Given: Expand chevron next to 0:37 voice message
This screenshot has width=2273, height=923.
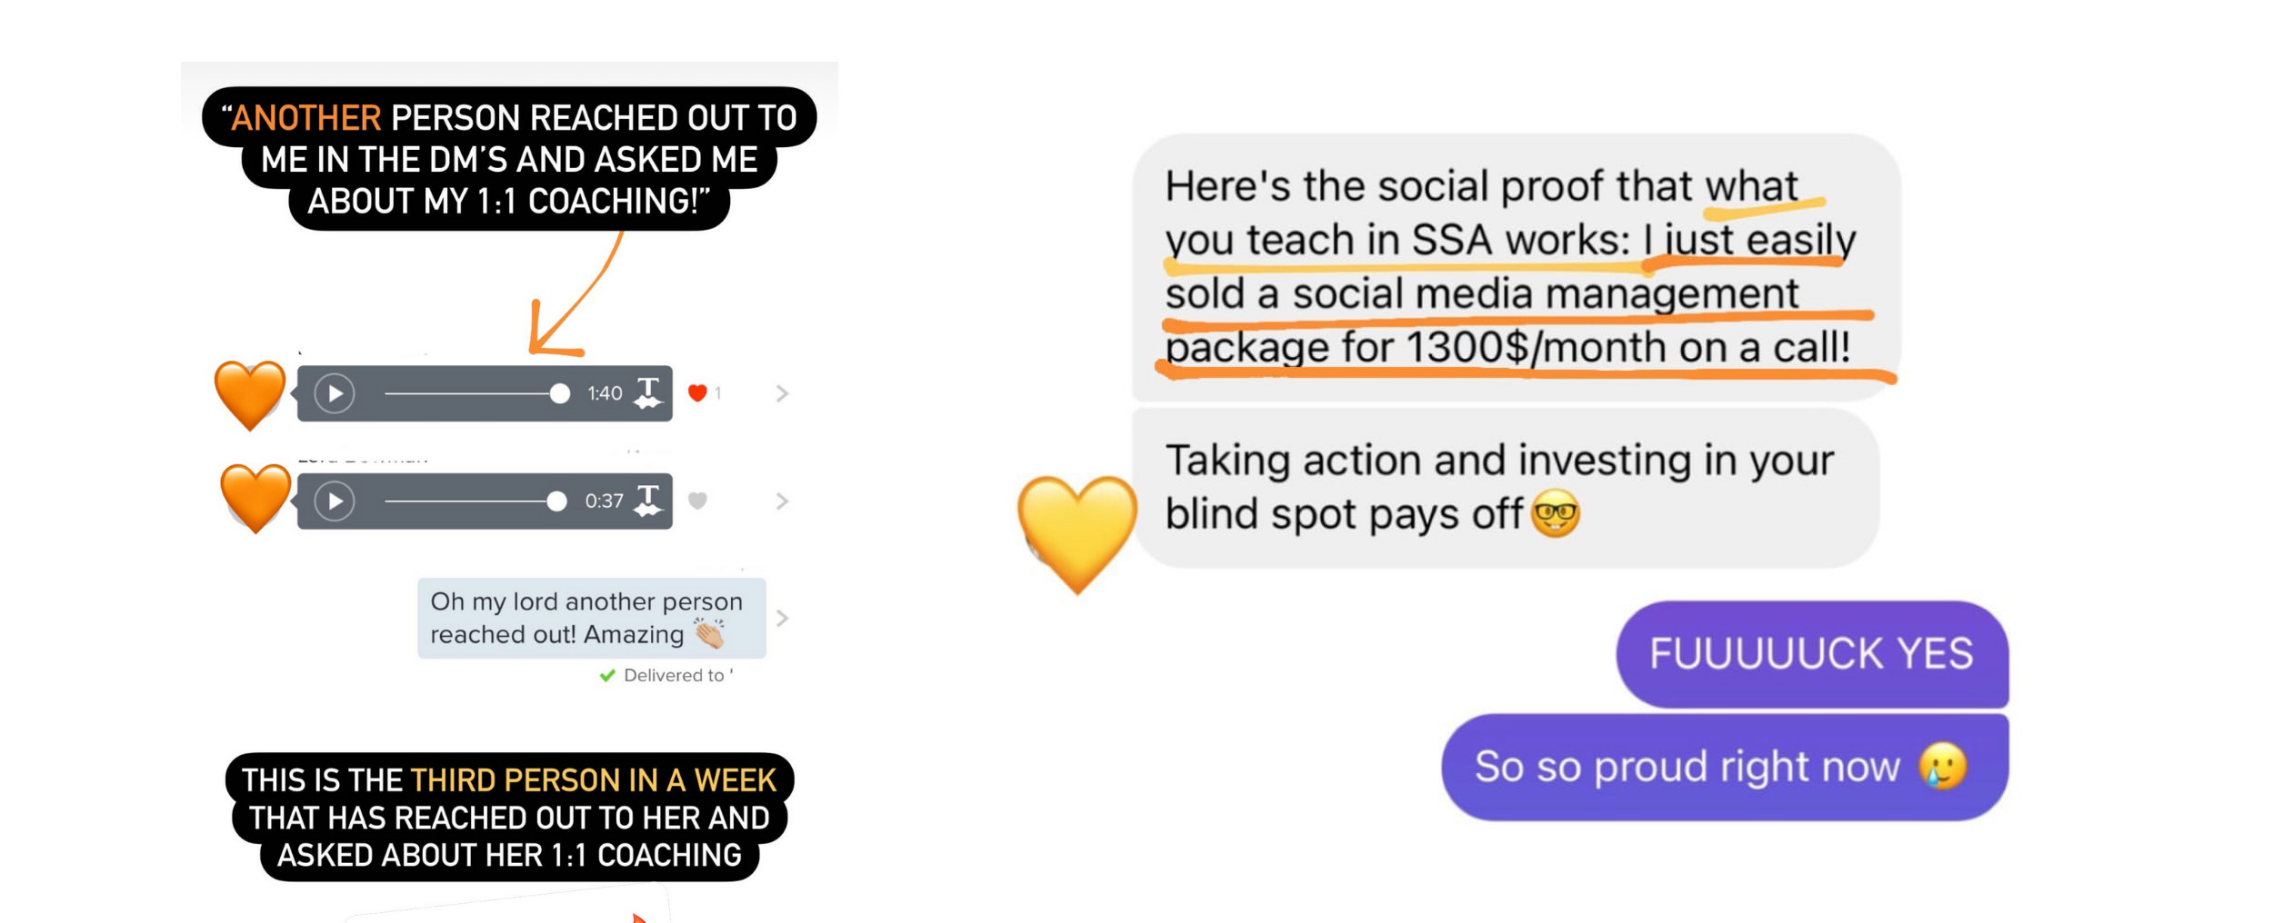Looking at the screenshot, I should click(782, 501).
